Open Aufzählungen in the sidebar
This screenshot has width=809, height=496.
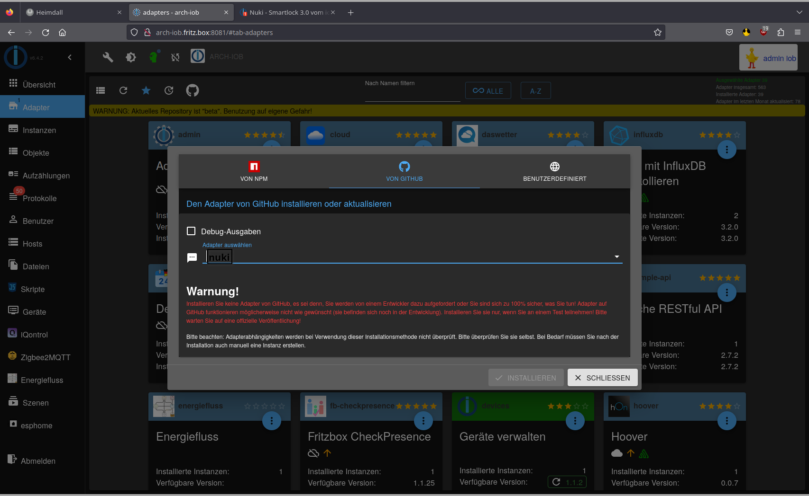click(43, 175)
